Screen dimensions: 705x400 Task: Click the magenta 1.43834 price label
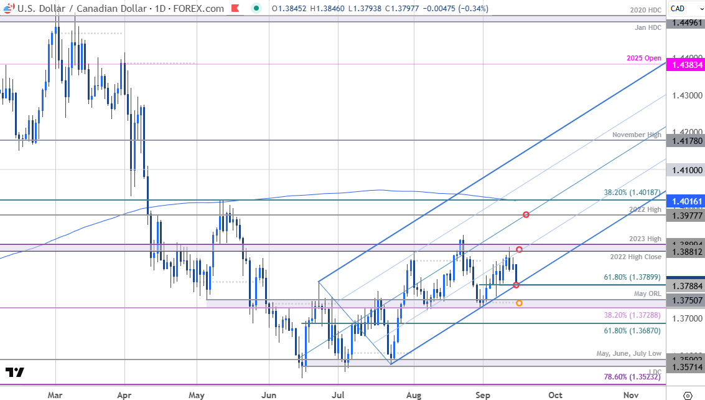coord(686,65)
